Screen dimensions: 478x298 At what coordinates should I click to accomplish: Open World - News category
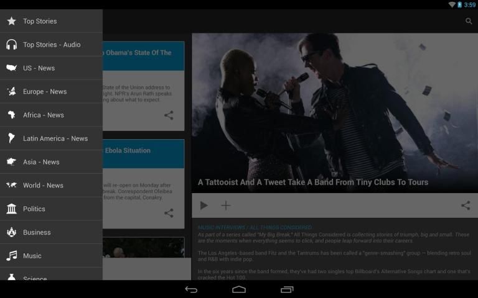click(x=43, y=186)
